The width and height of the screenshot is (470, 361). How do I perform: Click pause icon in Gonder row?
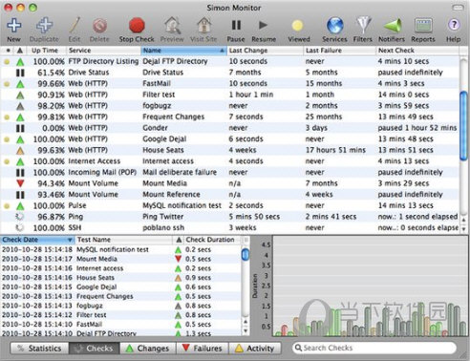(20, 128)
